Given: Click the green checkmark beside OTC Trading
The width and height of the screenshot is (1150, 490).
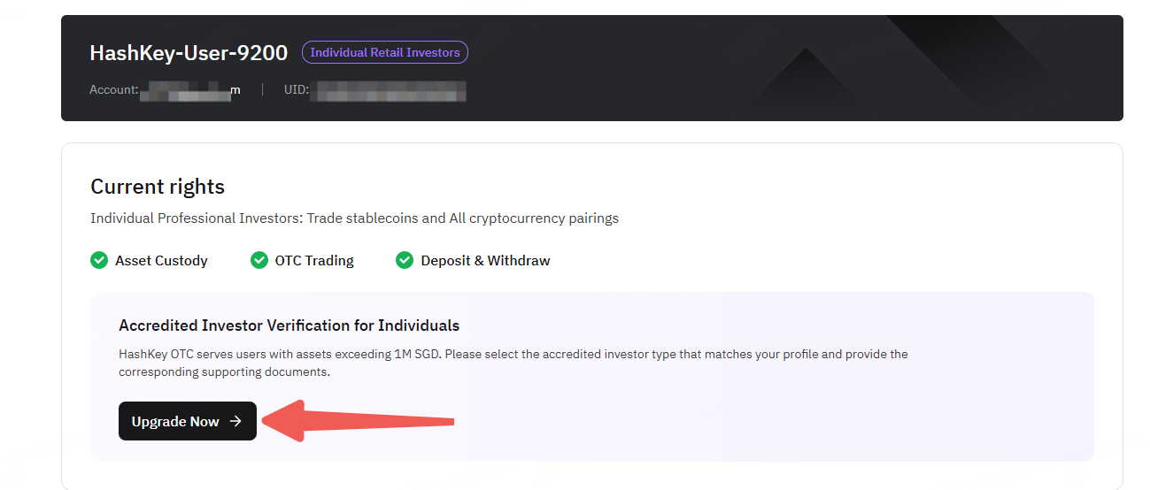Looking at the screenshot, I should pos(259,260).
